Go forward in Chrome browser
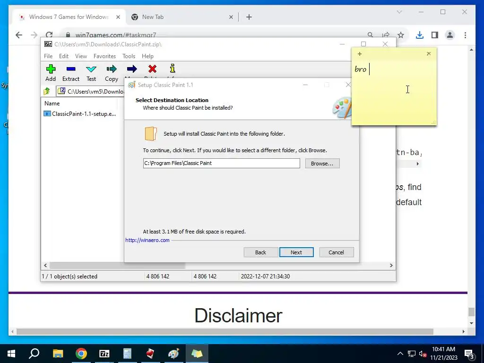484x363 pixels. (x=34, y=35)
